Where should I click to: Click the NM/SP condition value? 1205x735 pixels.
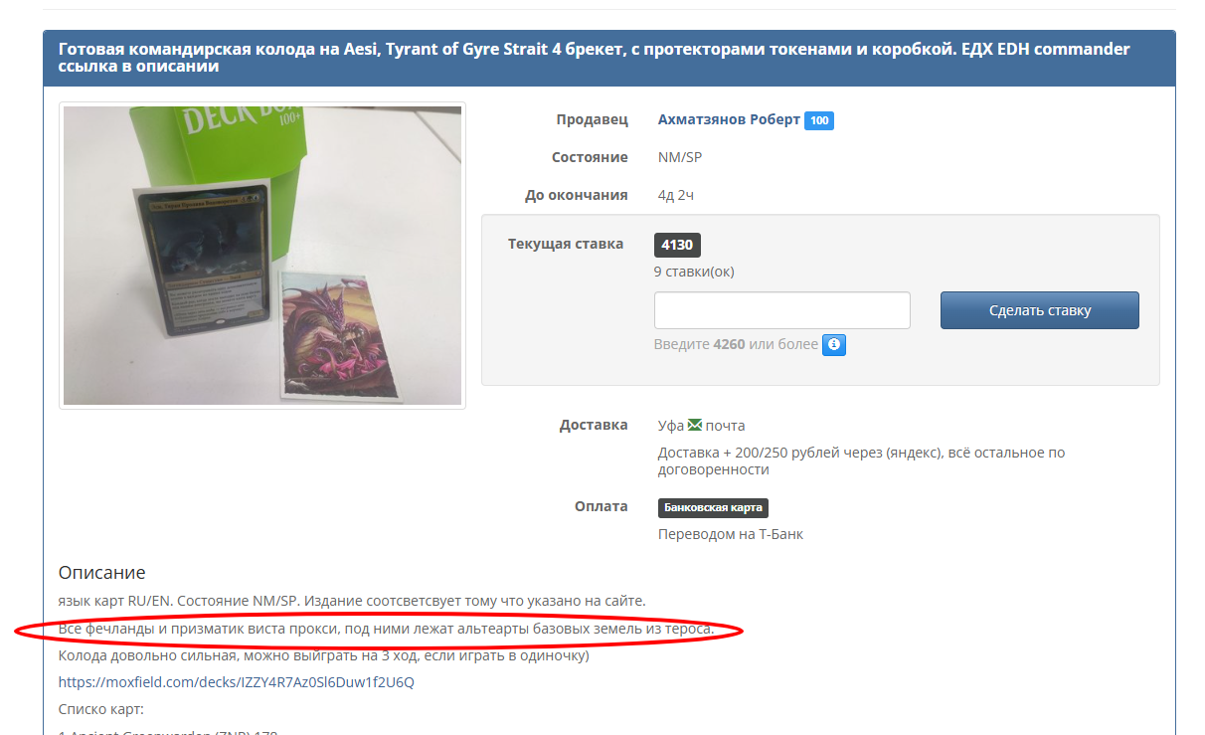point(680,157)
